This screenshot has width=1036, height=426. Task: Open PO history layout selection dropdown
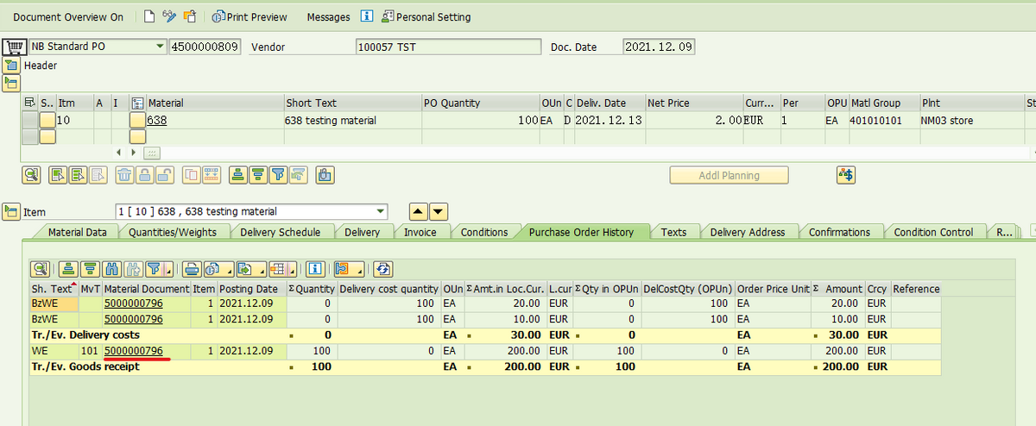click(282, 268)
